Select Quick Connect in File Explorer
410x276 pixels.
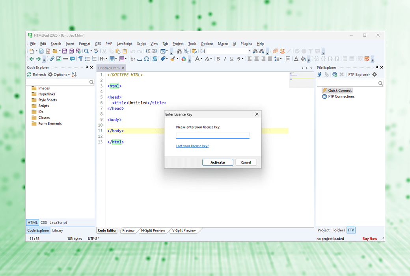click(337, 91)
